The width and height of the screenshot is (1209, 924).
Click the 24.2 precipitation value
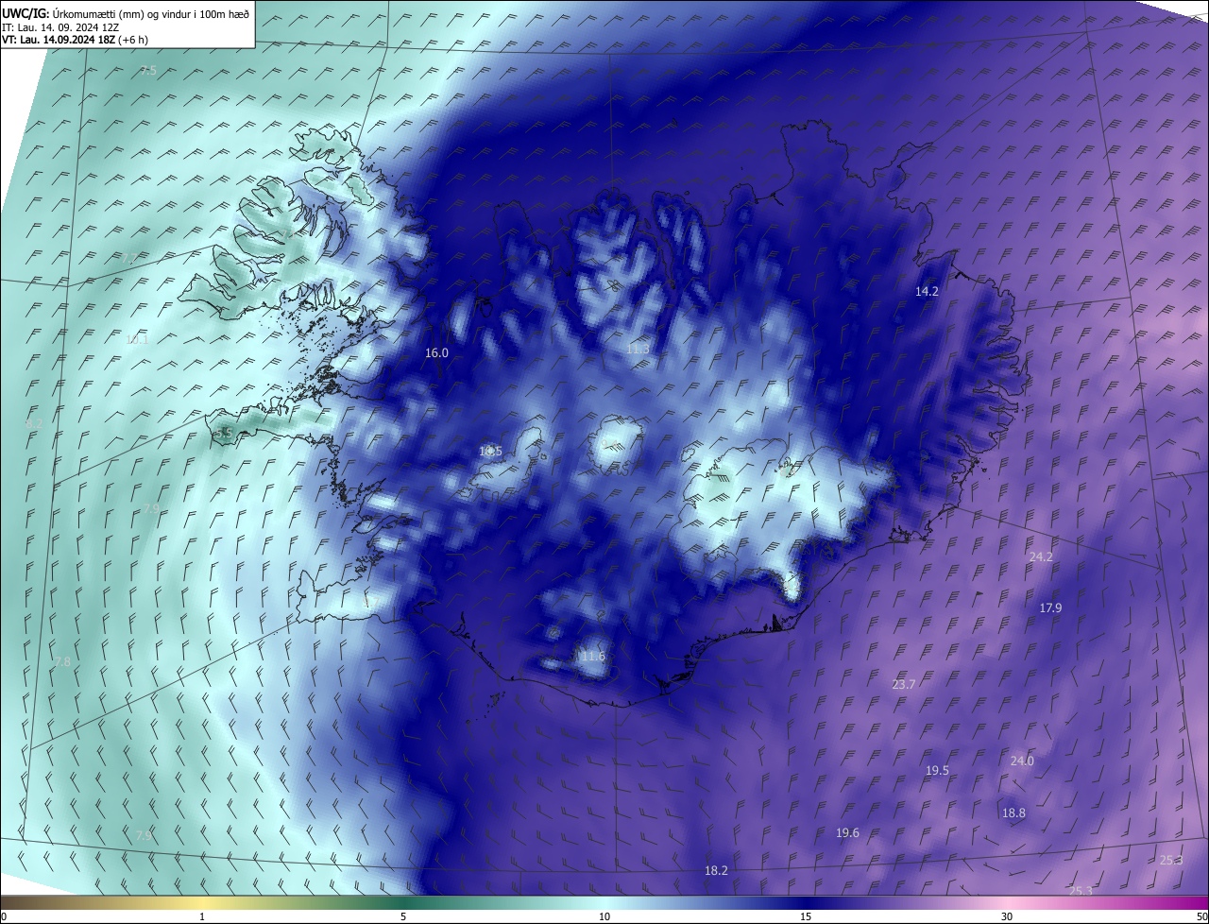click(1040, 557)
